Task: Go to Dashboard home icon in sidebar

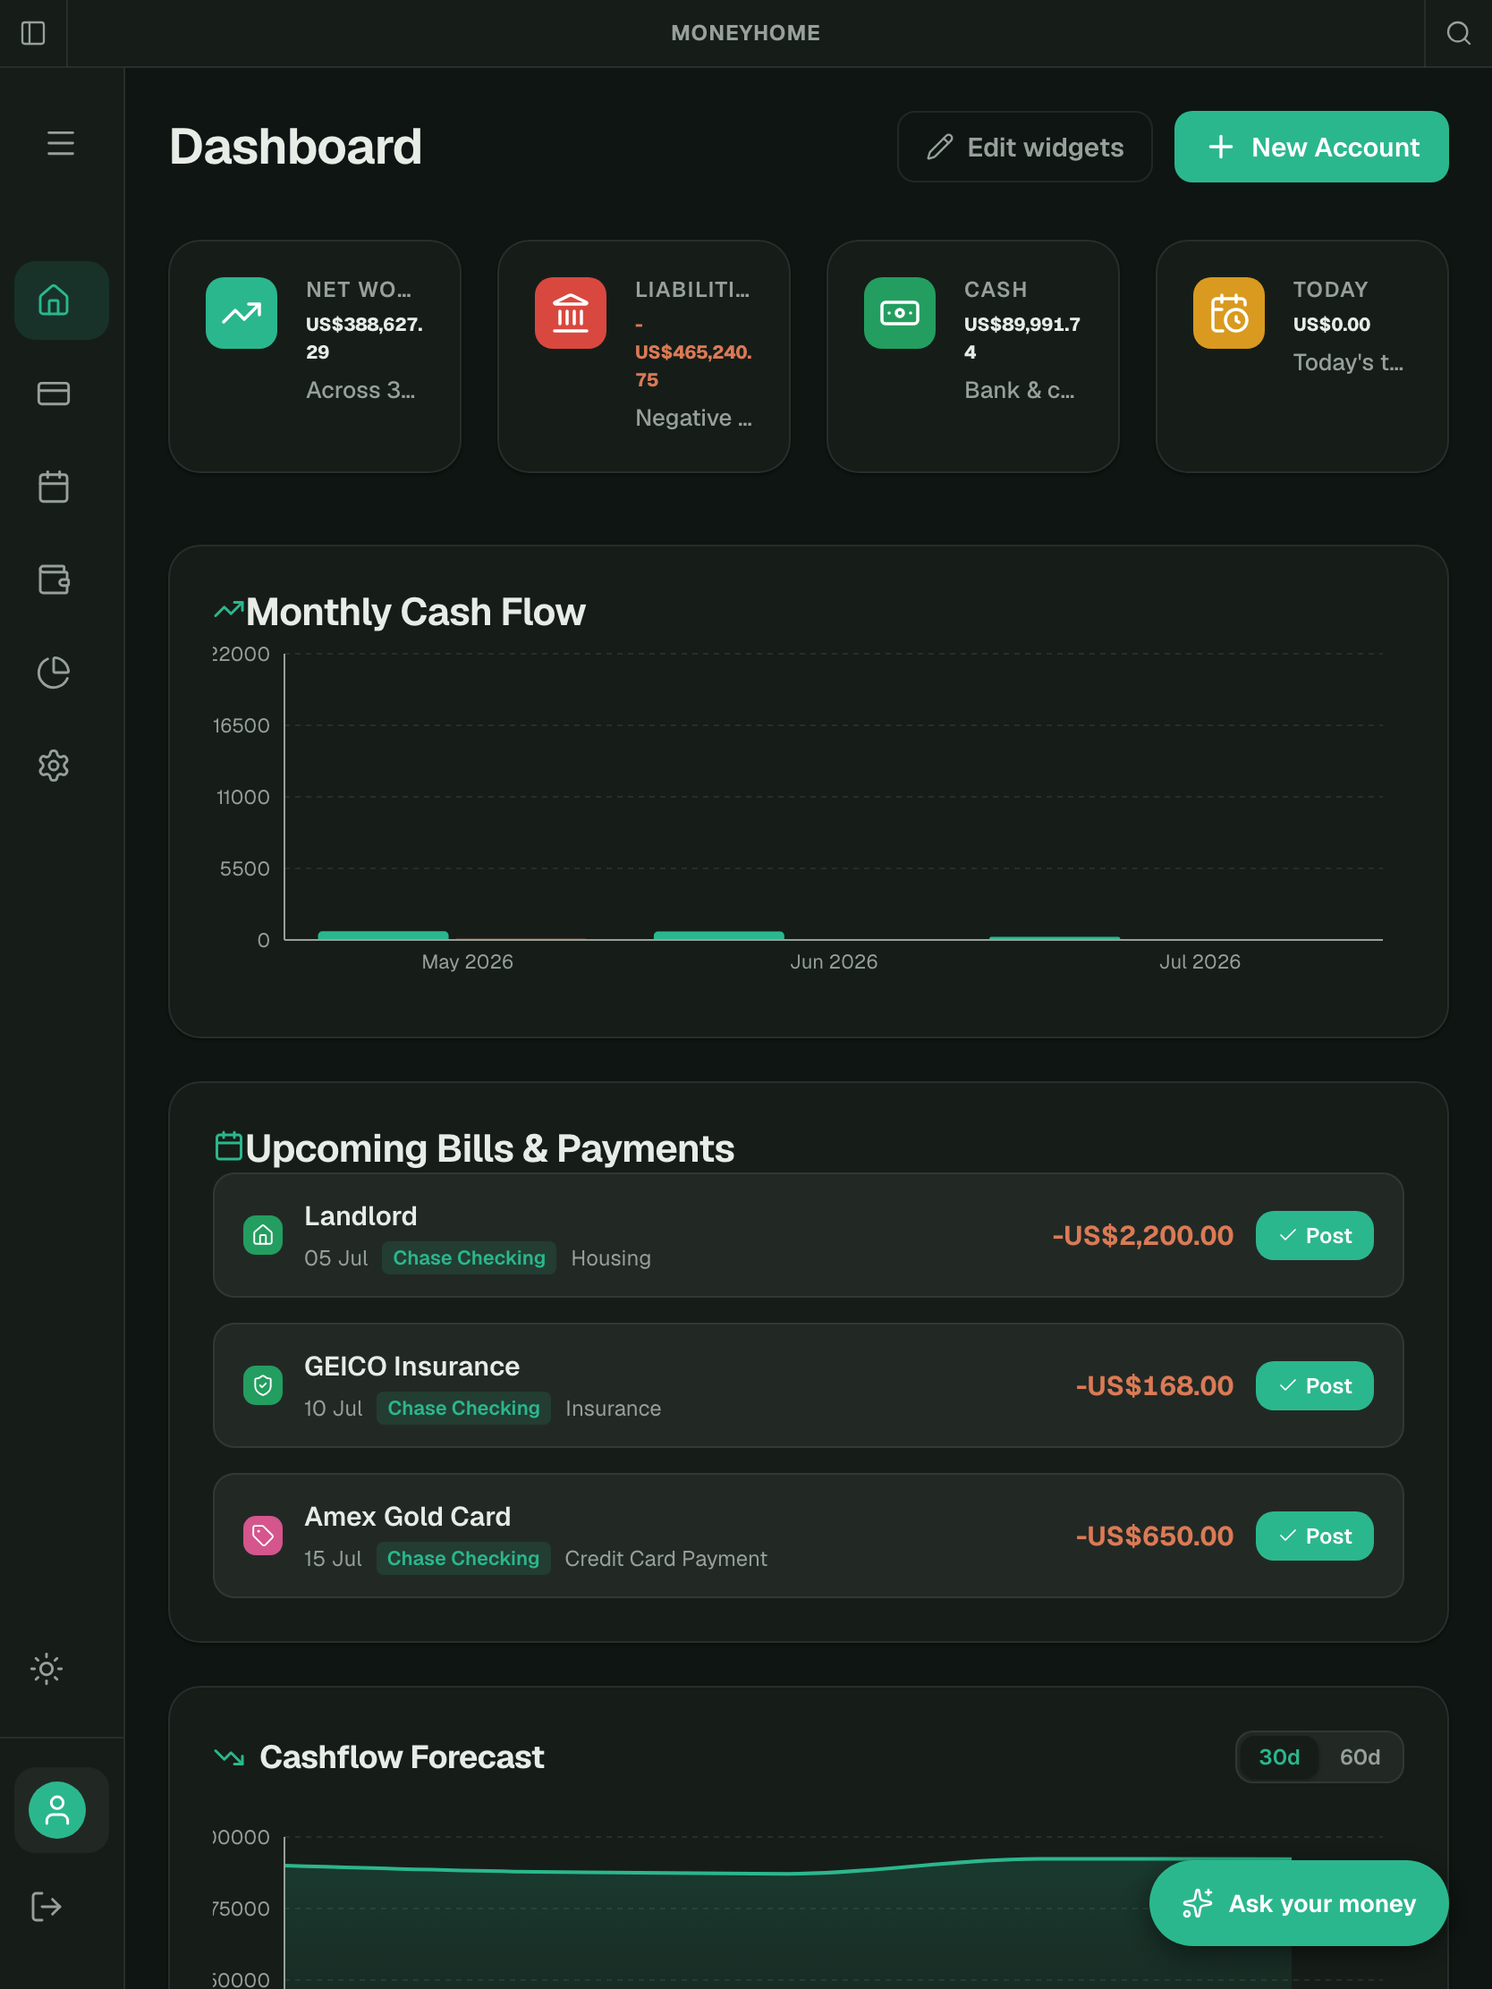Action: [x=61, y=300]
